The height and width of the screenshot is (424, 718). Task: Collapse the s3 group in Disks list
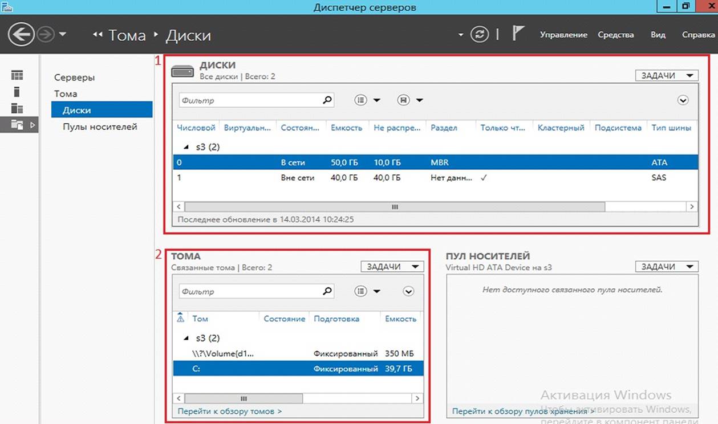(186, 147)
